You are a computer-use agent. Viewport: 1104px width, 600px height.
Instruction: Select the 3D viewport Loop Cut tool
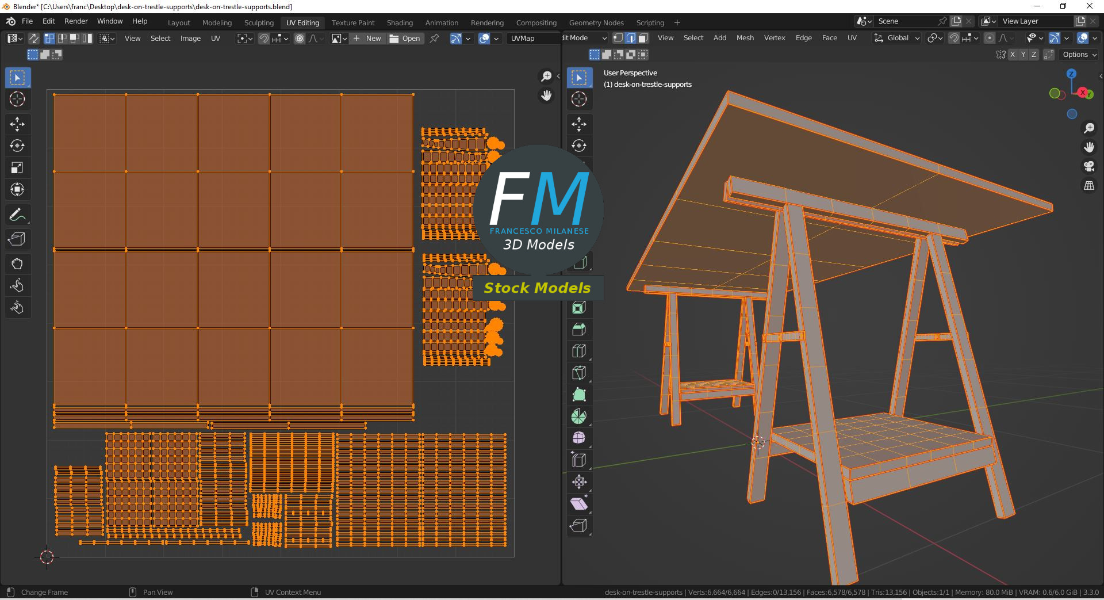coord(579,351)
